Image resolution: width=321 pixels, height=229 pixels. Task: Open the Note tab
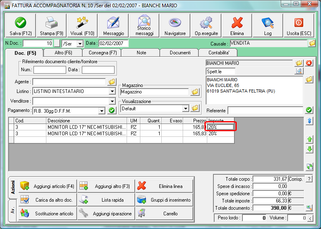[141, 53]
